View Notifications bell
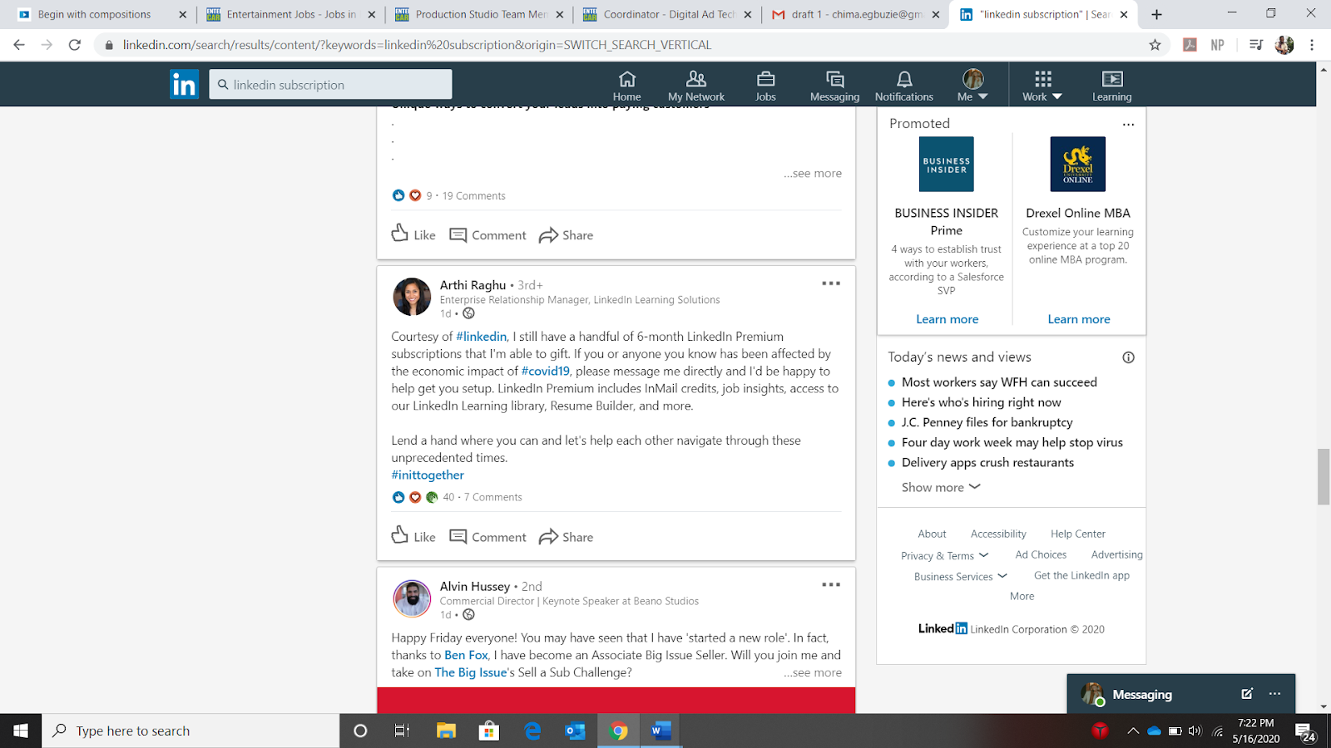Viewport: 1331px width, 748px height. coord(904,86)
